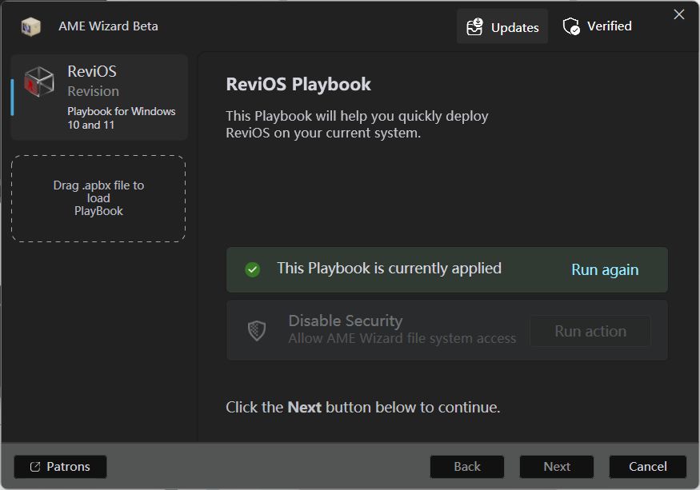This screenshot has width=700, height=490.
Task: Click 'Allow AME Wizard file system access' text
Action: click(402, 338)
